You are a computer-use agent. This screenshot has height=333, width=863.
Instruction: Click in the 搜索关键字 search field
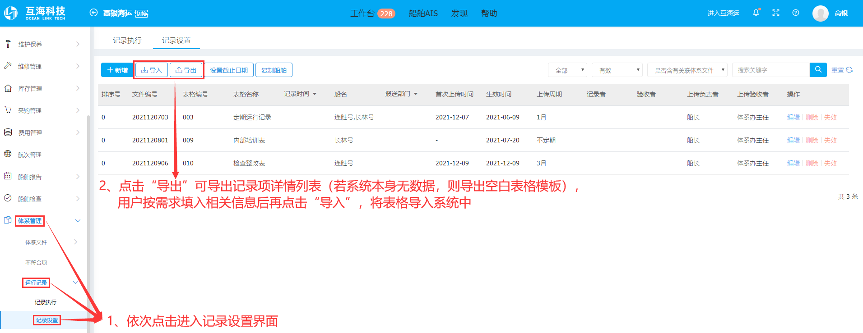point(771,70)
